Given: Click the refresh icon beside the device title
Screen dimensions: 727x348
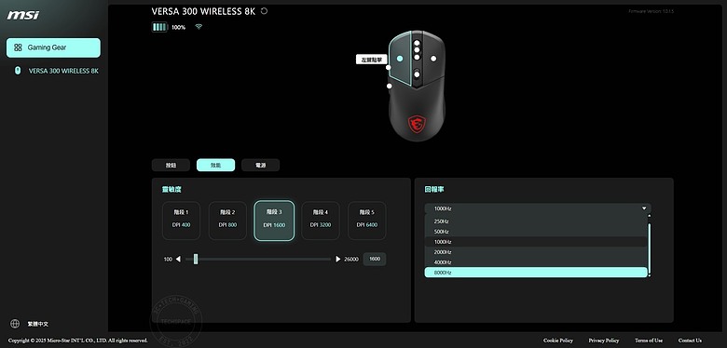Looking at the screenshot, I should pyautogui.click(x=264, y=11).
